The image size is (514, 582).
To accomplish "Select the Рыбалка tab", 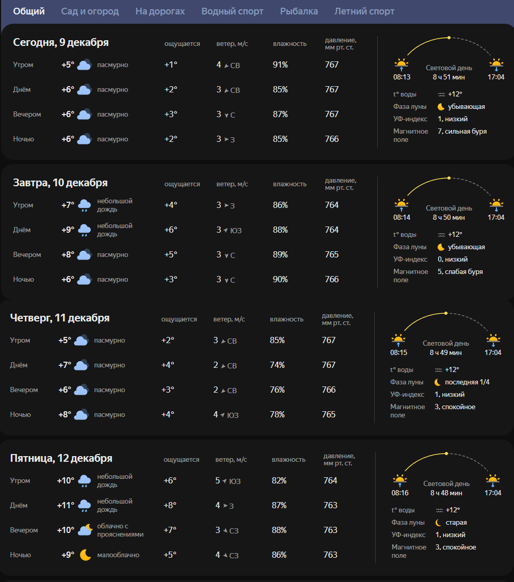I will 299,11.
